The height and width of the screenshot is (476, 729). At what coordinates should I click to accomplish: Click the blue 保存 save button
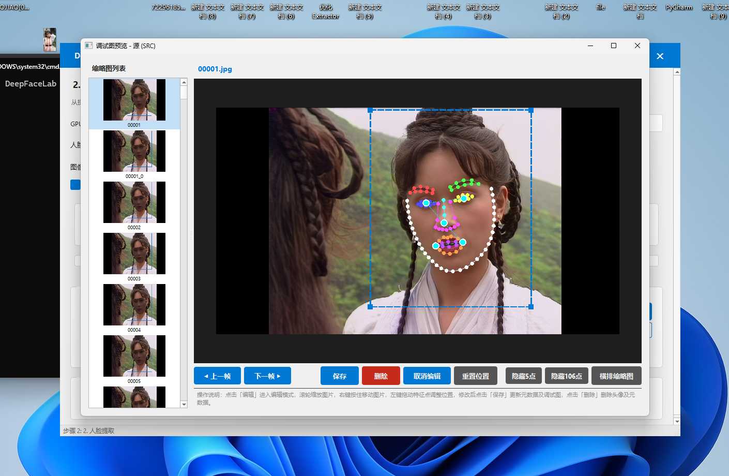340,376
